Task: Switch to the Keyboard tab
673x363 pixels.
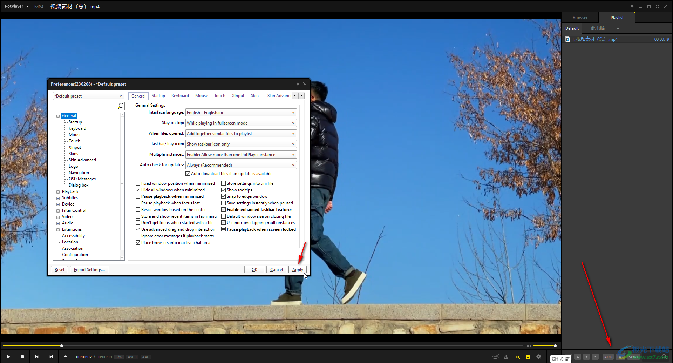Action: [x=180, y=96]
